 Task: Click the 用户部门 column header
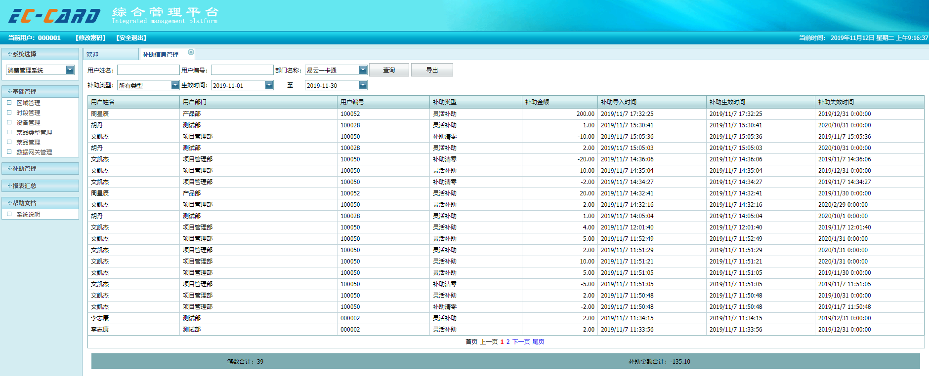[258, 102]
